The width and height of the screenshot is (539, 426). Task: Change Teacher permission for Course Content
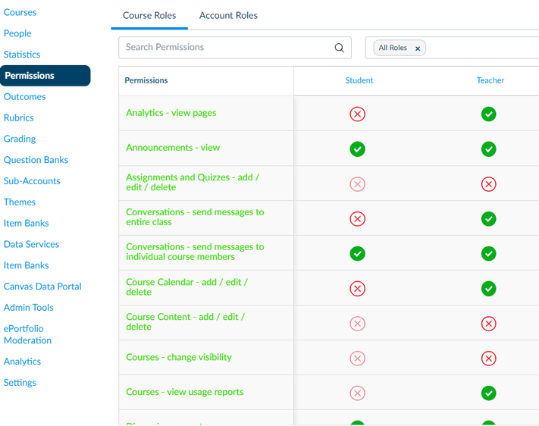489,324
